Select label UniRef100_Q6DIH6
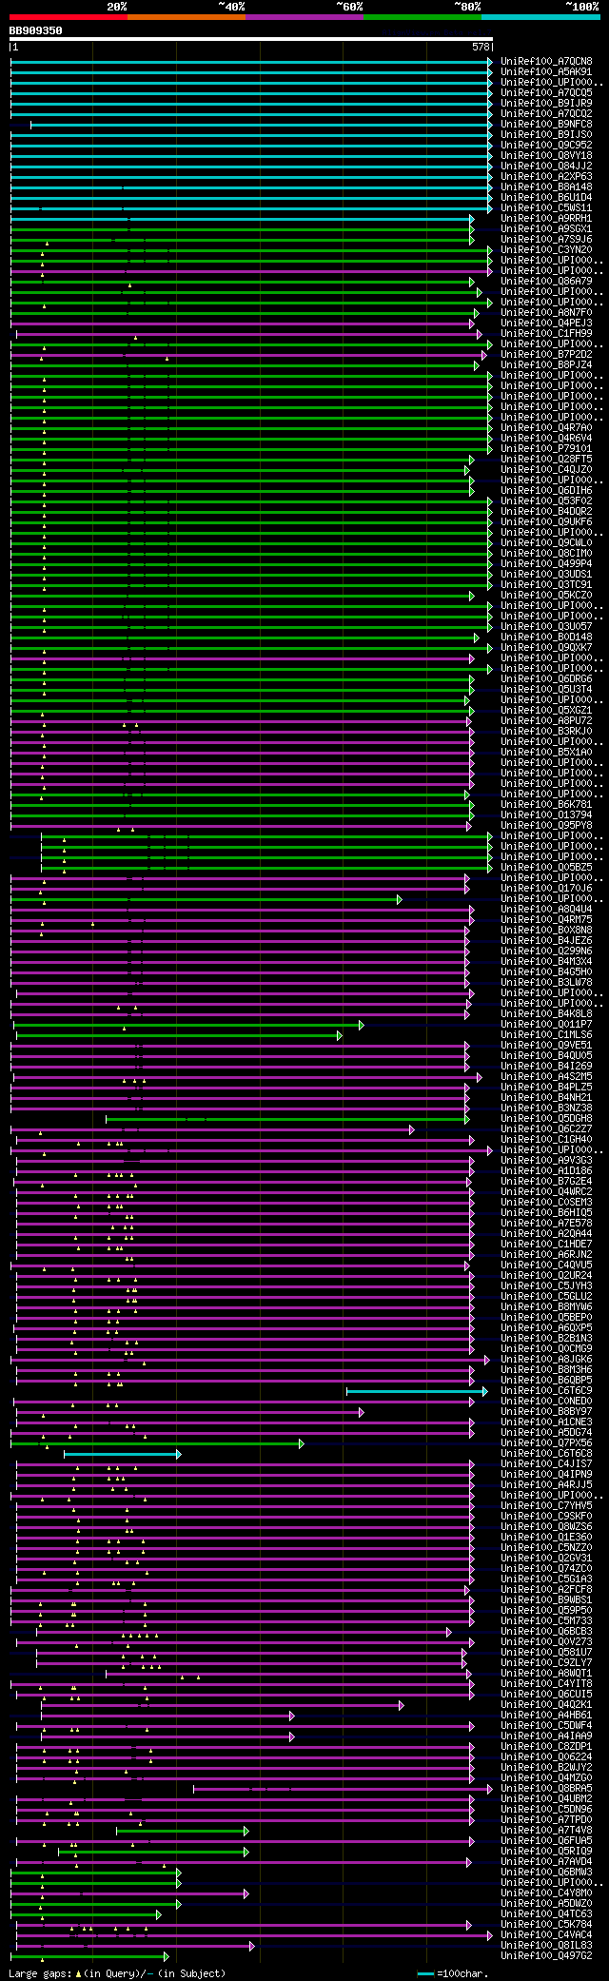 (x=546, y=491)
